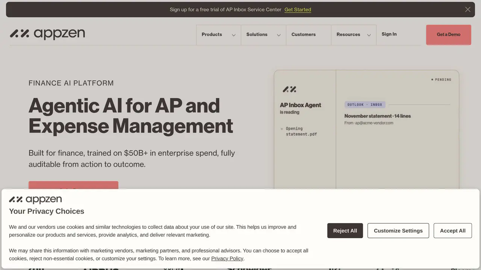Open Customize Settings for cookies
481x270 pixels.
click(398, 231)
